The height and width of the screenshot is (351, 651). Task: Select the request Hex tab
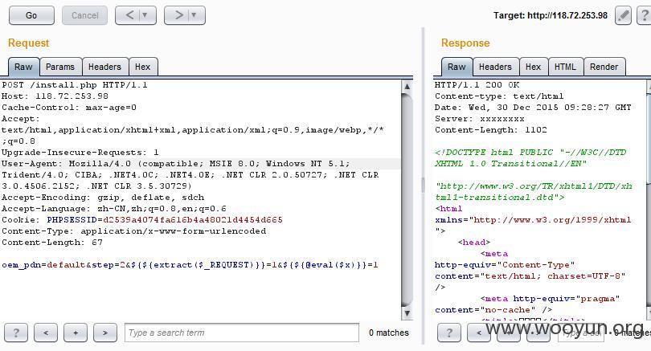[142, 67]
